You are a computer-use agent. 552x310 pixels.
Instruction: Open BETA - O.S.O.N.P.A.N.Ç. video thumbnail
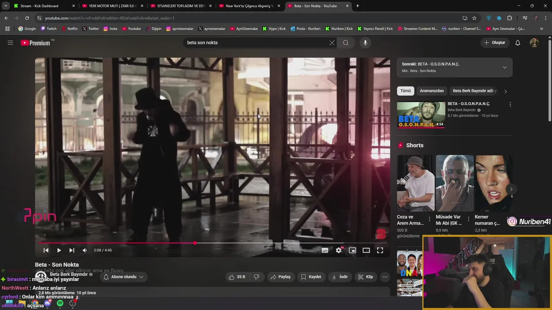coord(421,115)
